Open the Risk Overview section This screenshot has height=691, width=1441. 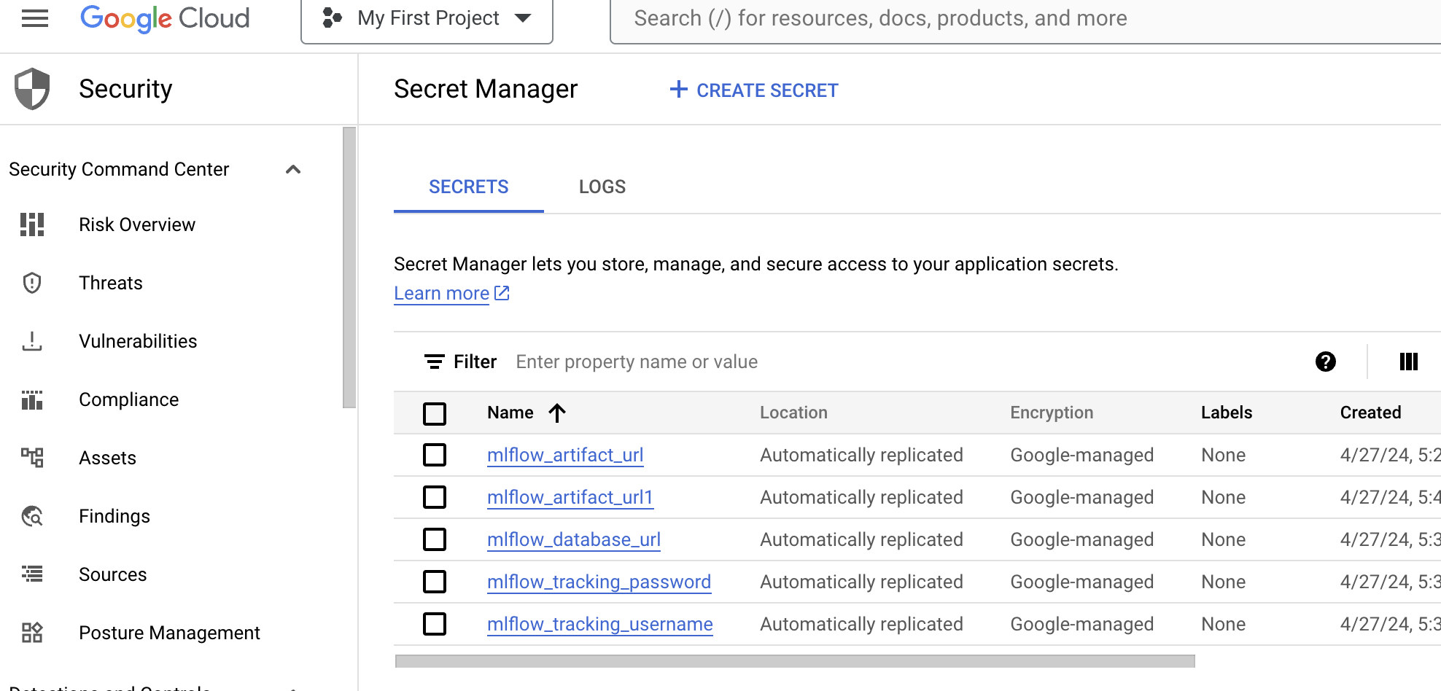click(x=137, y=225)
